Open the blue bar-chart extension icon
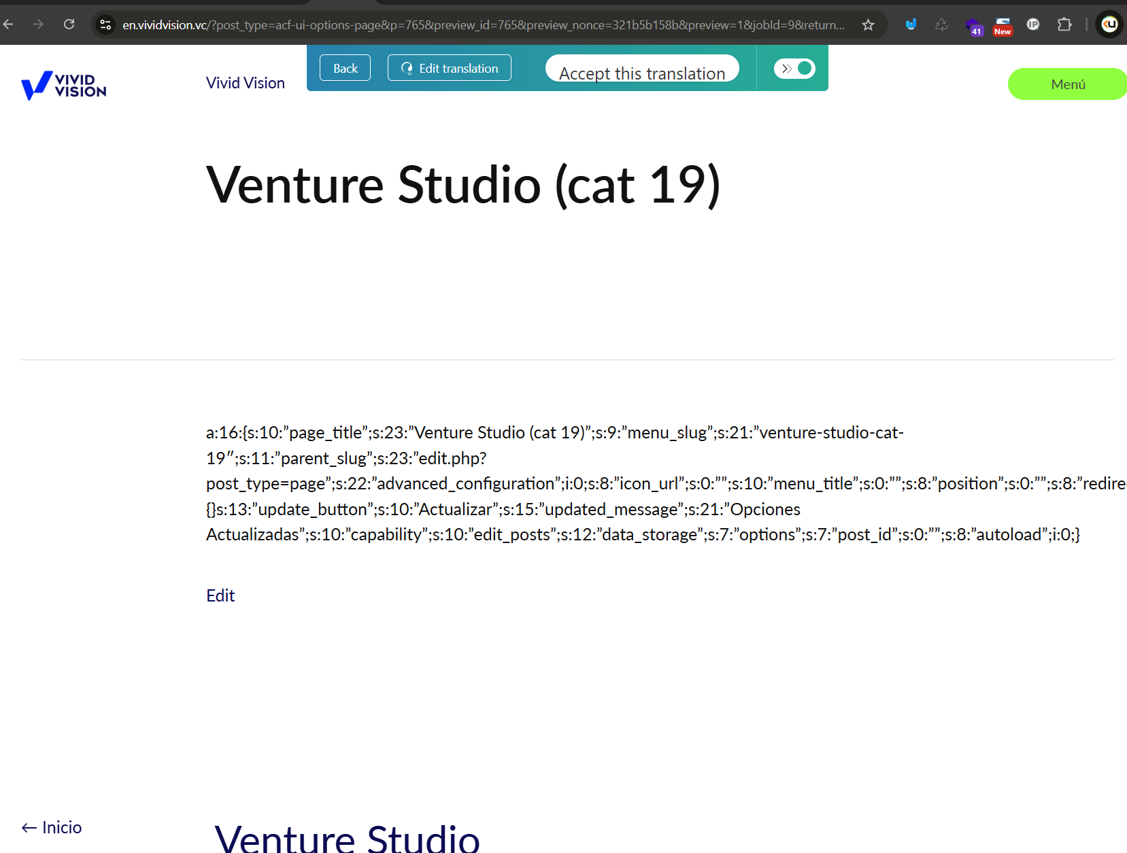Image resolution: width=1127 pixels, height=853 pixels. 911,25
